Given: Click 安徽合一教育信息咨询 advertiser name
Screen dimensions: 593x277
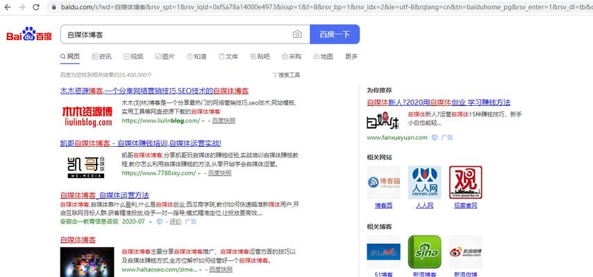Looking at the screenshot, I should point(90,222).
